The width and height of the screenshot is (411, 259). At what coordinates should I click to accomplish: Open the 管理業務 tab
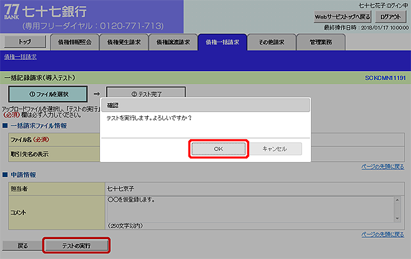point(321,42)
